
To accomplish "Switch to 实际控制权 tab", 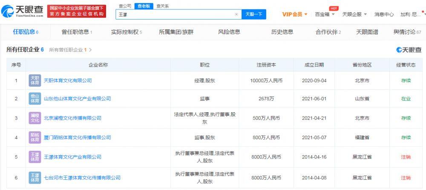I will (127, 32).
